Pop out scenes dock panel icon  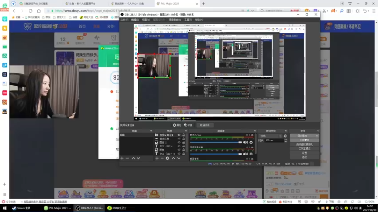click(x=151, y=131)
